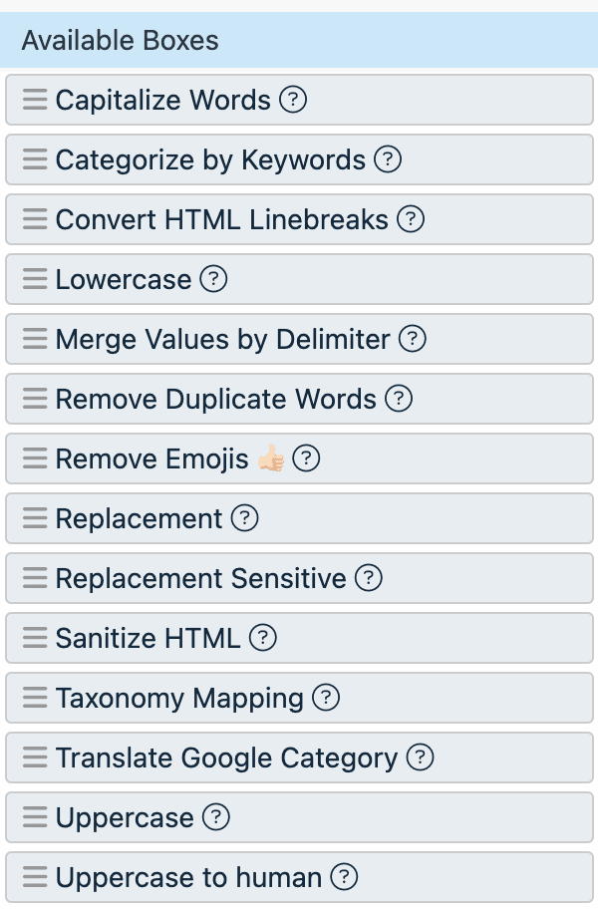Click the question mark beside Convert HTML Linebreaks

tap(411, 219)
